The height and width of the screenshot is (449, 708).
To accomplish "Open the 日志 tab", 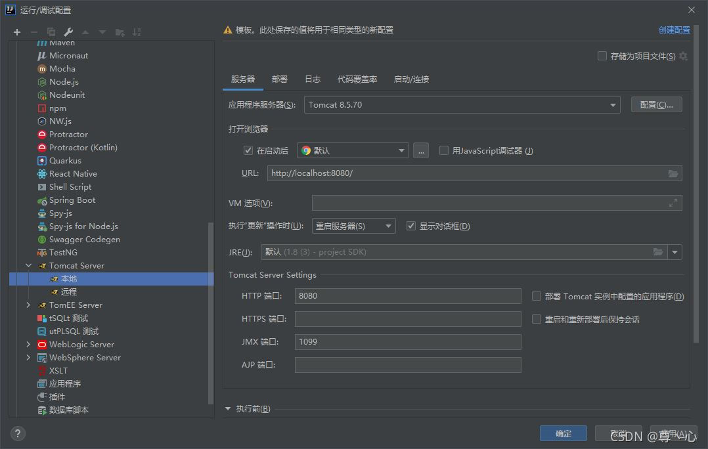I will point(313,79).
